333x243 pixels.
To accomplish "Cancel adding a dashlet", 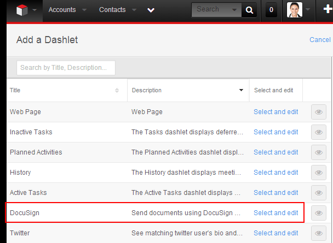I will click(320, 39).
